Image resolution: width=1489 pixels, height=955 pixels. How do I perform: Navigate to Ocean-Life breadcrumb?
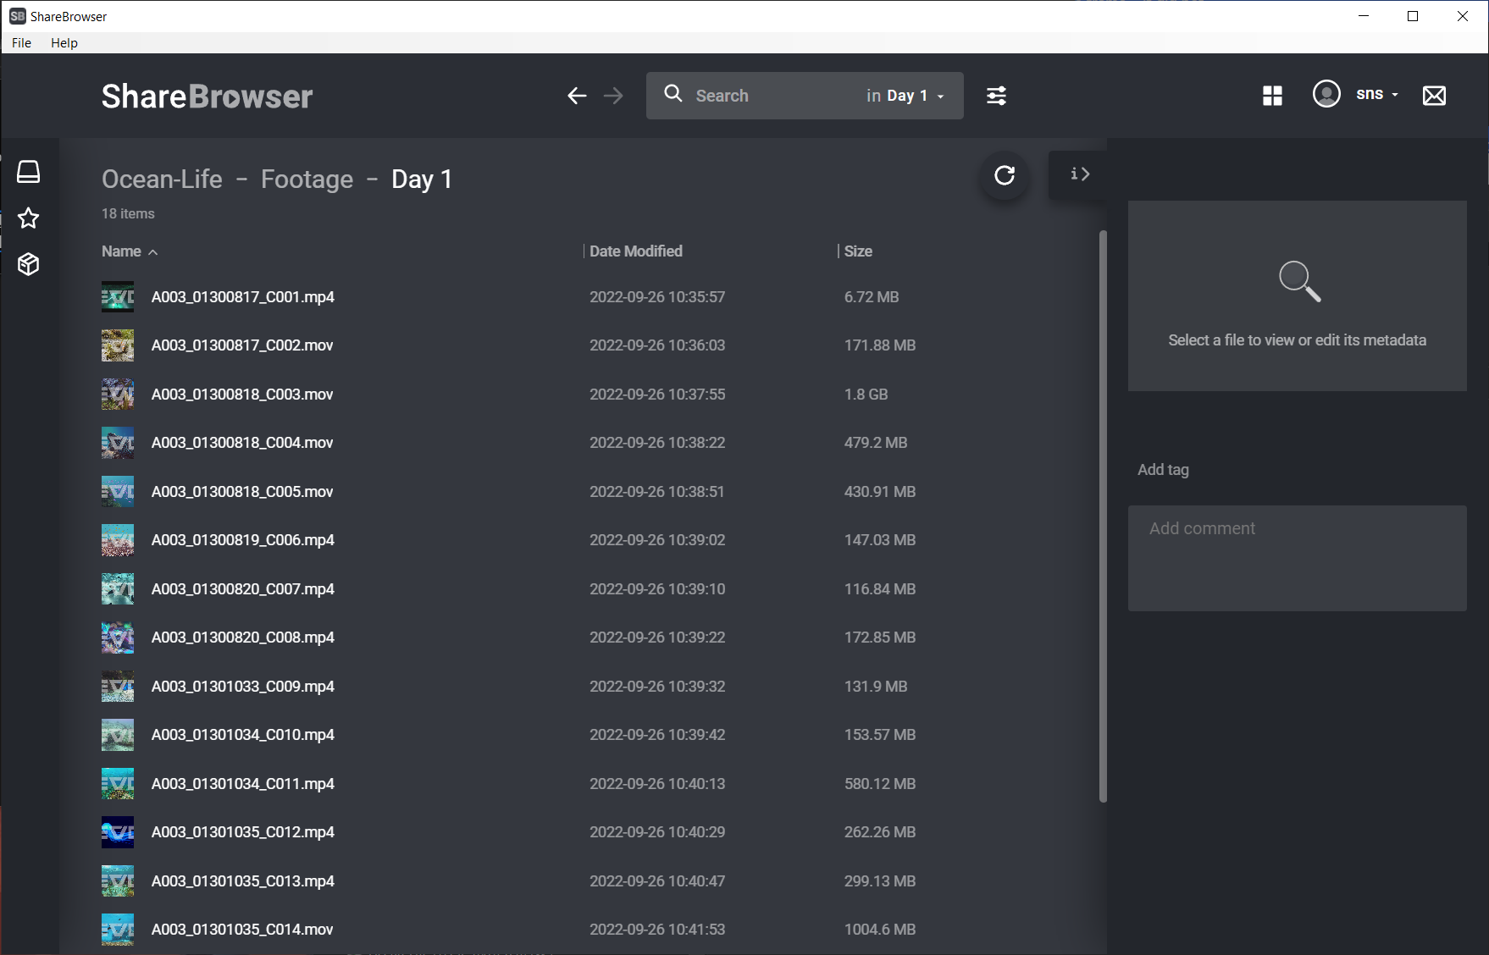coord(162,179)
